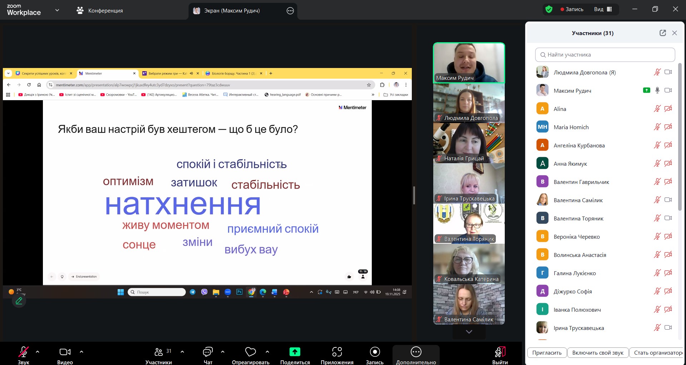Open the More options ellipsis button

coord(416,352)
